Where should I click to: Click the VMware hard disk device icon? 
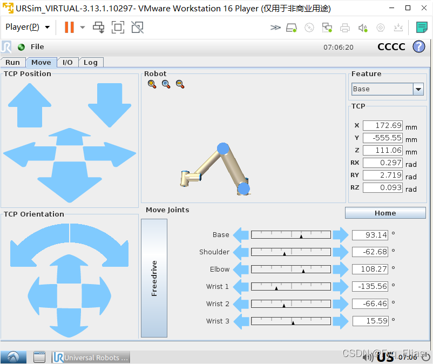(292, 28)
